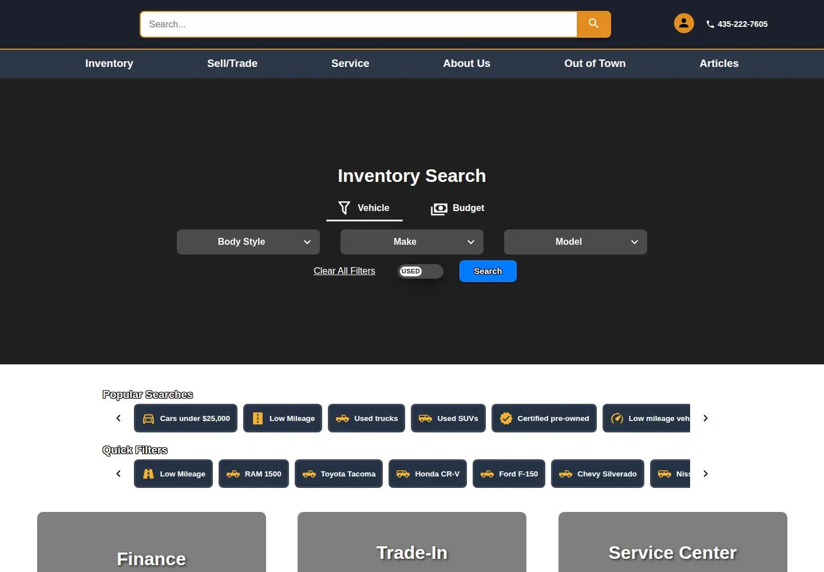Pick the Toyota Tacoma quick filter
Image resolution: width=824 pixels, height=572 pixels.
click(x=339, y=474)
